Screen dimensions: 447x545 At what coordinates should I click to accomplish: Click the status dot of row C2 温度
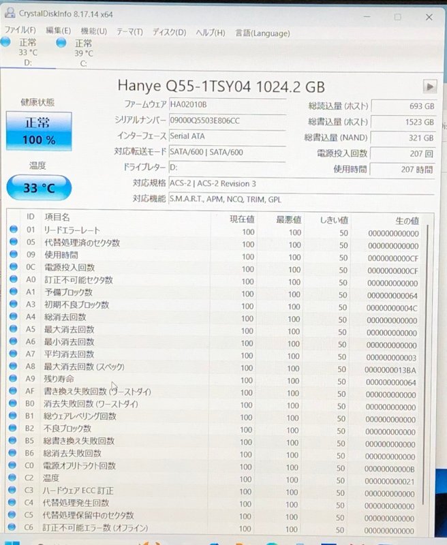pyautogui.click(x=12, y=478)
